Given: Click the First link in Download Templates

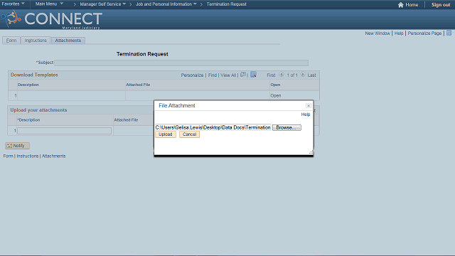Looking at the screenshot, I should [271, 75].
